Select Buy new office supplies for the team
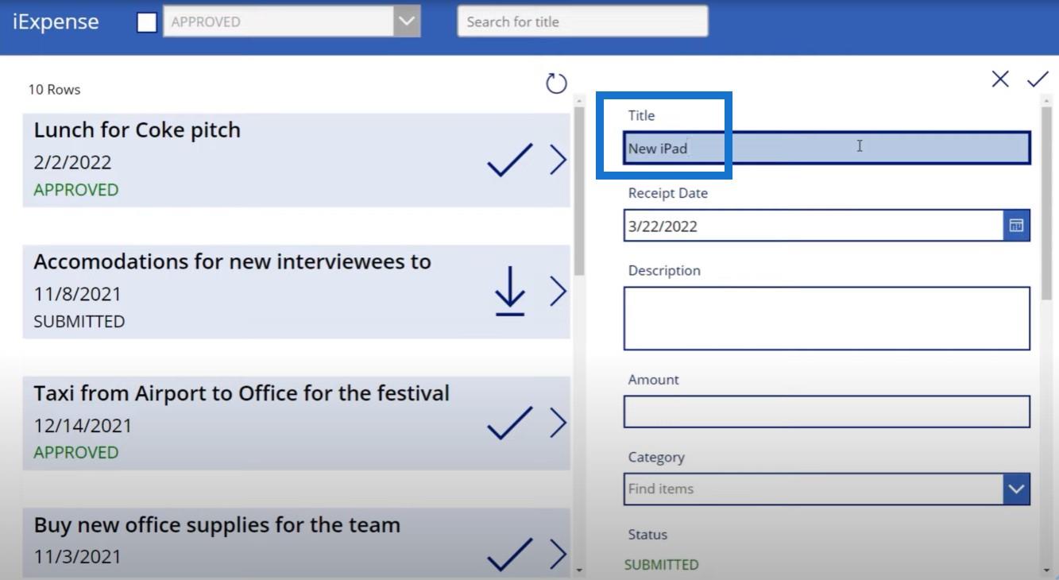The image size is (1059, 580). coord(217,524)
